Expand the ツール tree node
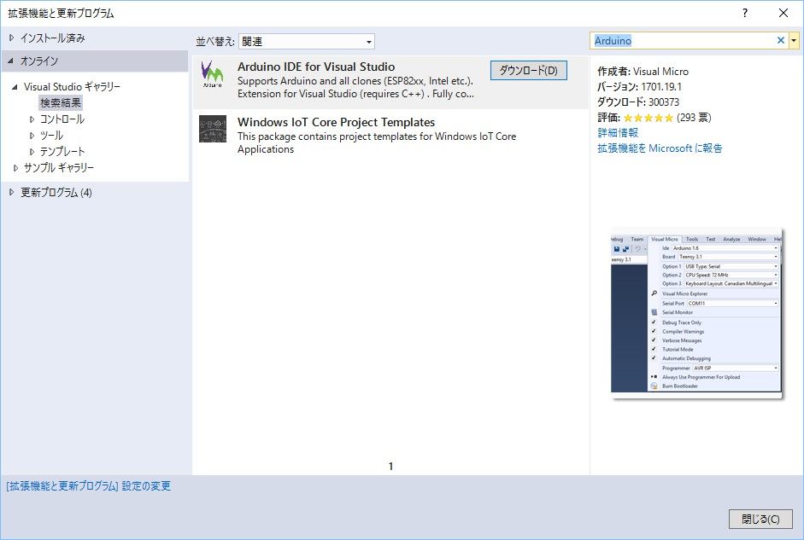804x540 pixels. (32, 136)
